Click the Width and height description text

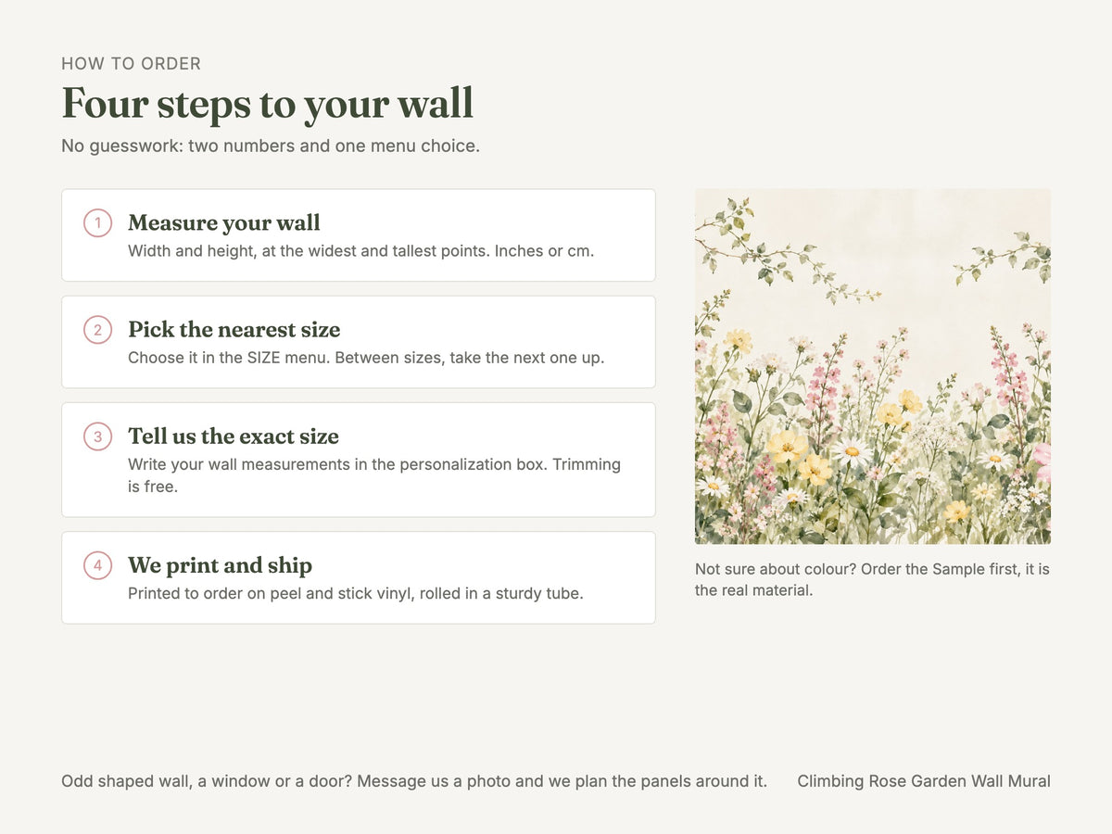[361, 251]
